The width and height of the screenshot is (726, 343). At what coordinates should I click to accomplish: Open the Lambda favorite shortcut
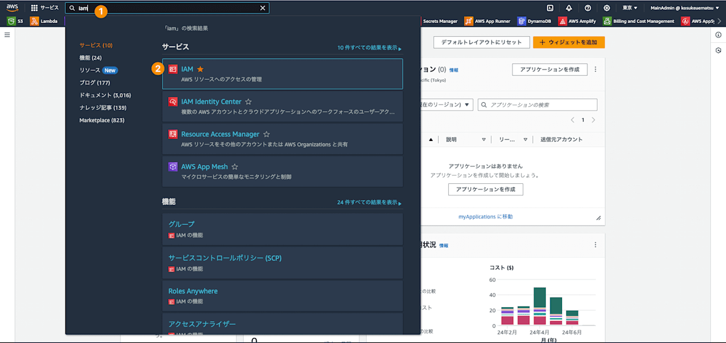(44, 21)
